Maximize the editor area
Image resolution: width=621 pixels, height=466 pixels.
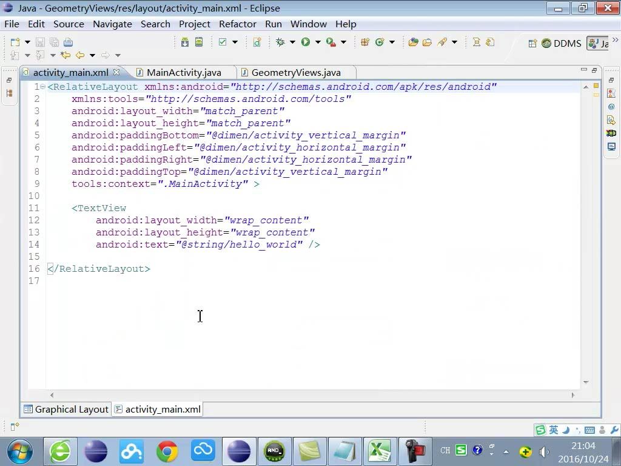[594, 70]
